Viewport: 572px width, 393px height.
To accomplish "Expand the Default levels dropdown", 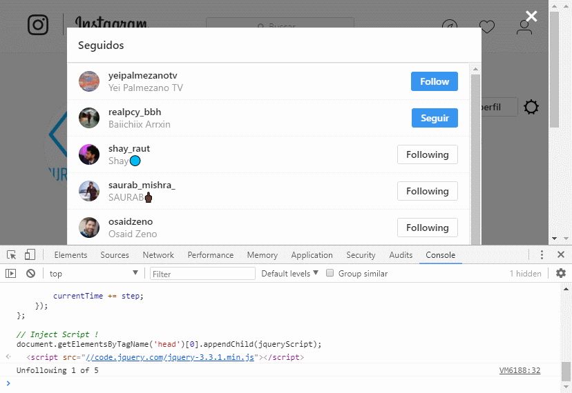I will (x=289, y=273).
